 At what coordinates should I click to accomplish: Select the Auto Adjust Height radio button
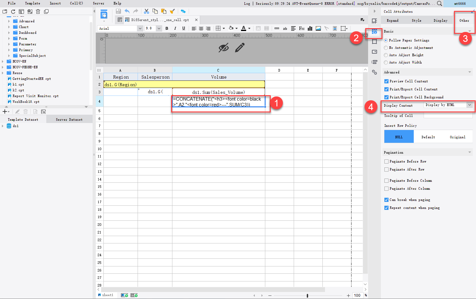[x=386, y=55]
